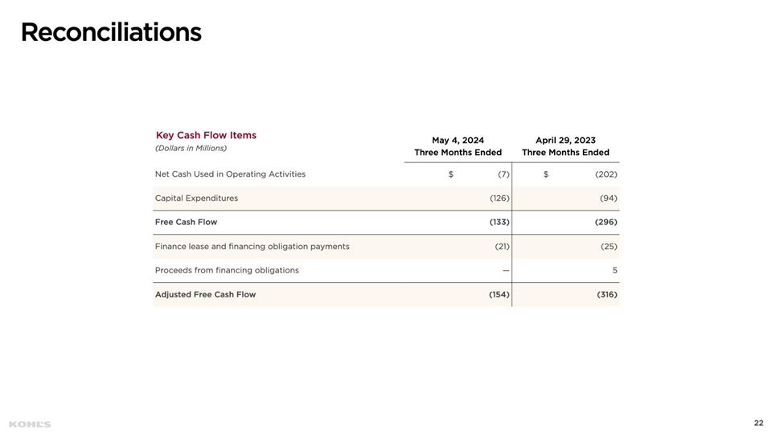Screen dimensions: 772x434
Task: Select the Key Cash Flow Items heading
Action: [x=206, y=135]
